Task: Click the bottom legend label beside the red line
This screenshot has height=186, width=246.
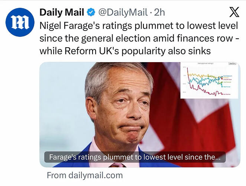Action: point(227,94)
